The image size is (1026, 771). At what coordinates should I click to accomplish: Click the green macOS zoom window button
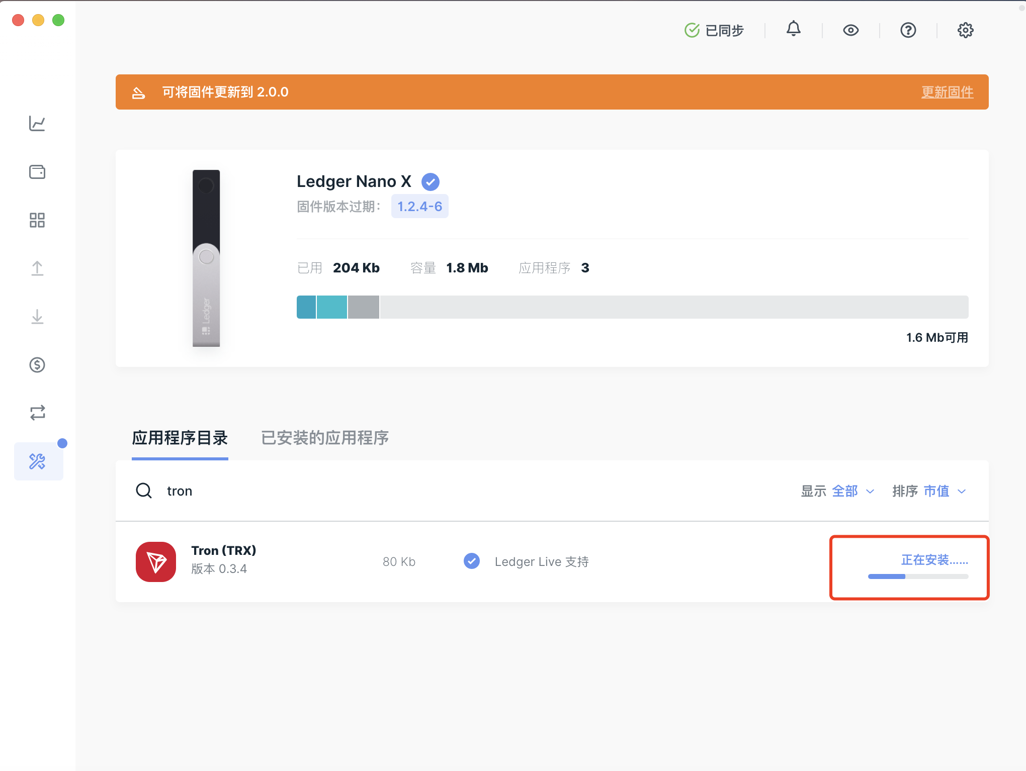coord(58,20)
